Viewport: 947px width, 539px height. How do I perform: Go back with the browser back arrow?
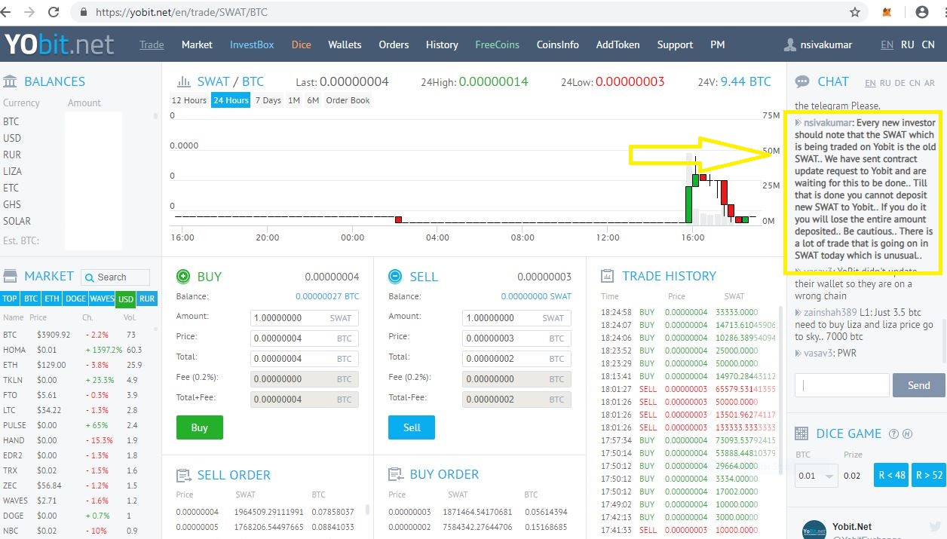click(x=8, y=12)
